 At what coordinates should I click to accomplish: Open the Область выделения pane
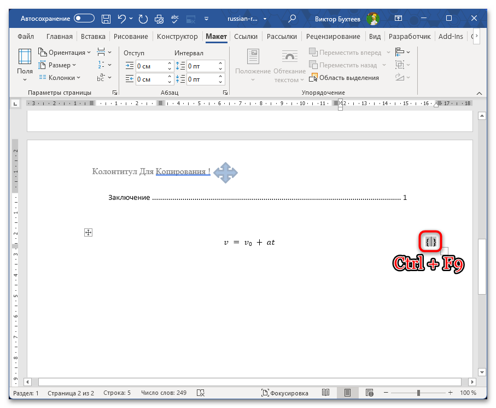click(x=344, y=78)
